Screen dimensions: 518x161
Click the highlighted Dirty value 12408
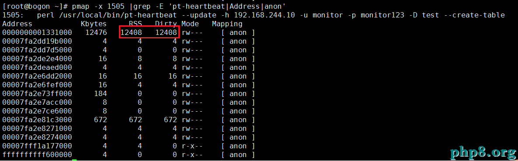click(166, 33)
